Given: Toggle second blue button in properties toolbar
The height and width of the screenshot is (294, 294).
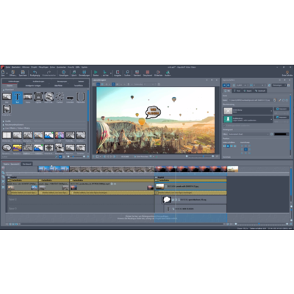Looking at the screenshot, I should click(228, 85).
